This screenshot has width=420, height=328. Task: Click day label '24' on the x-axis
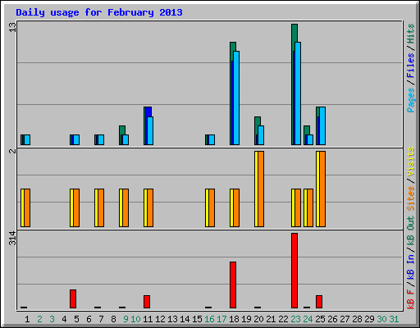point(308,319)
